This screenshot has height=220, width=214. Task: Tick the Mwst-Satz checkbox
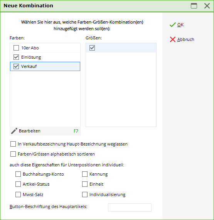coord(18,195)
